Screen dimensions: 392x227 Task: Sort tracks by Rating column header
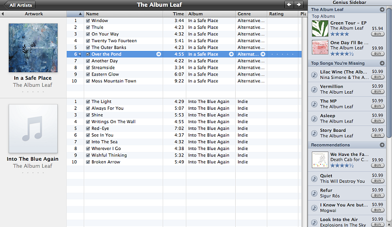pos(283,14)
